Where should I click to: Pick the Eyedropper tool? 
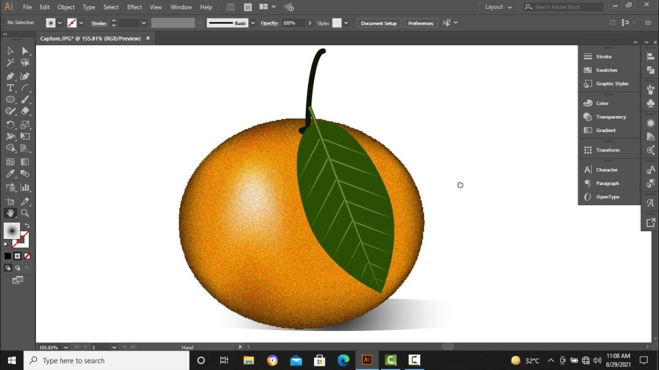(10, 174)
